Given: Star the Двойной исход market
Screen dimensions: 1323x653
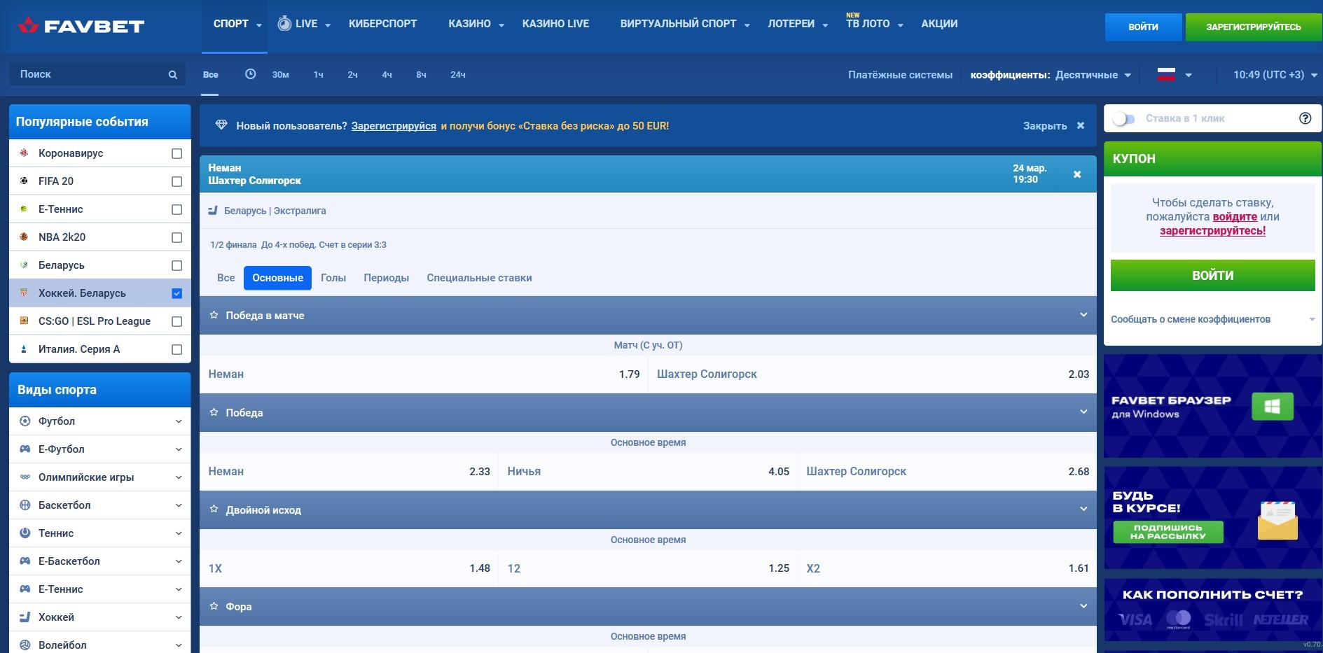Looking at the screenshot, I should click(214, 510).
